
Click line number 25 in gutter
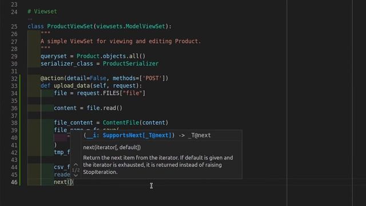14,26
